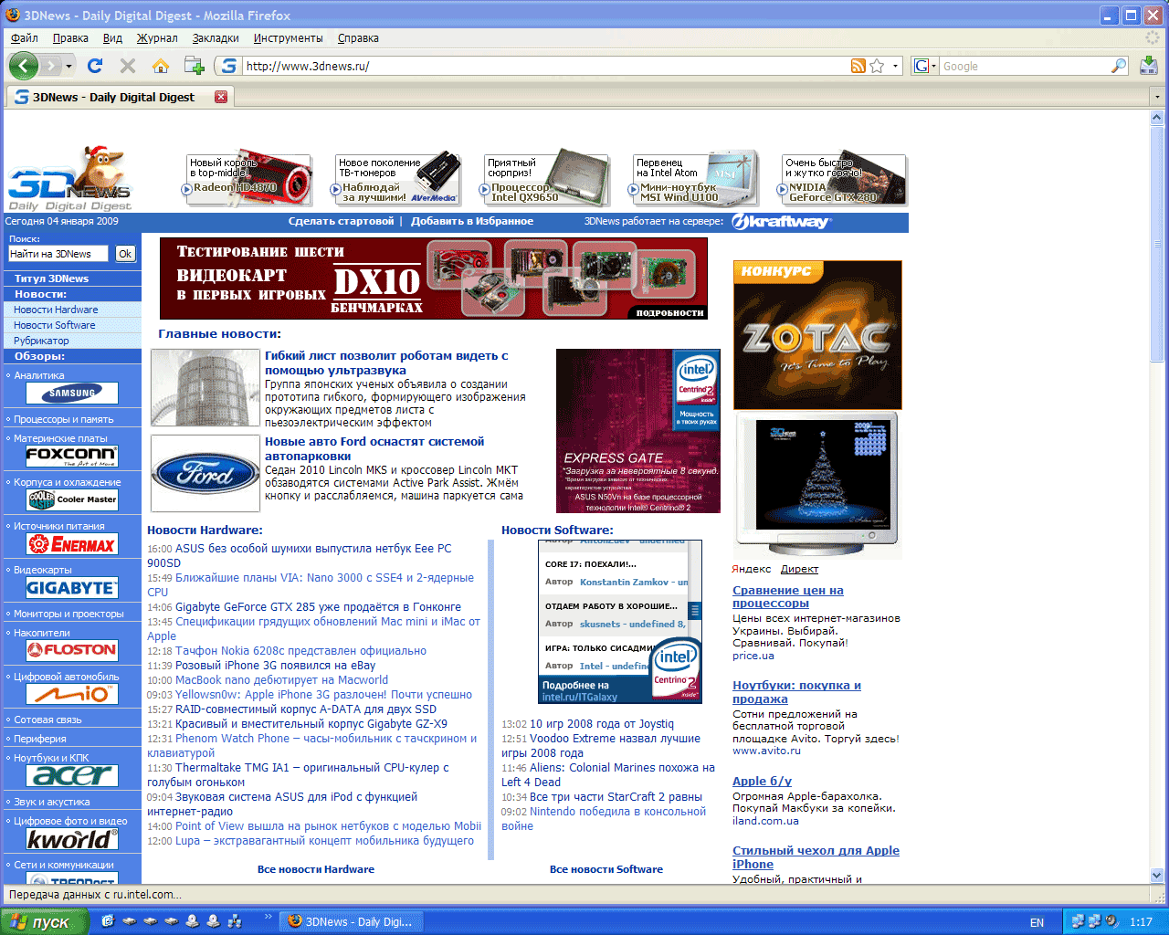The image size is (1169, 935).
Task: Click the page scrollbar down arrow
Action: tap(1157, 875)
